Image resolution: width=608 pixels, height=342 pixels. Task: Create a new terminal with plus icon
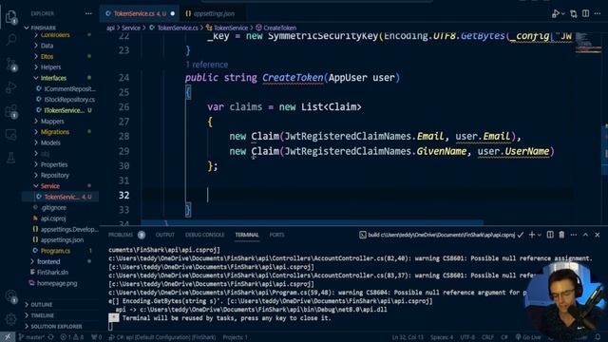point(532,235)
